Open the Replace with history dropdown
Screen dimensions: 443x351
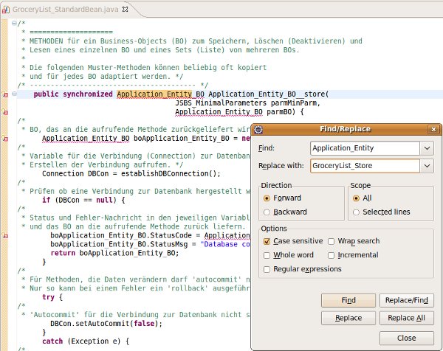pos(427,167)
